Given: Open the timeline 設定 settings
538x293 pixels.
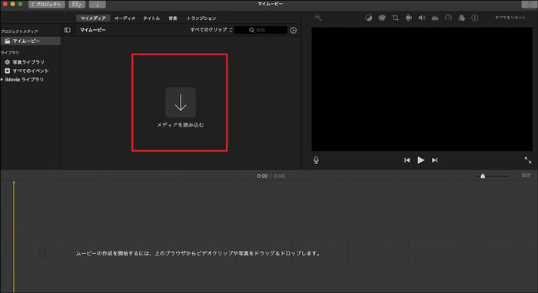Looking at the screenshot, I should [x=526, y=175].
